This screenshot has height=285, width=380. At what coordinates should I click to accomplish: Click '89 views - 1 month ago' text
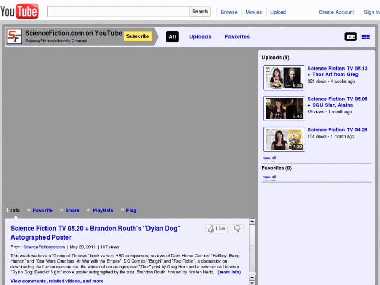330,112
